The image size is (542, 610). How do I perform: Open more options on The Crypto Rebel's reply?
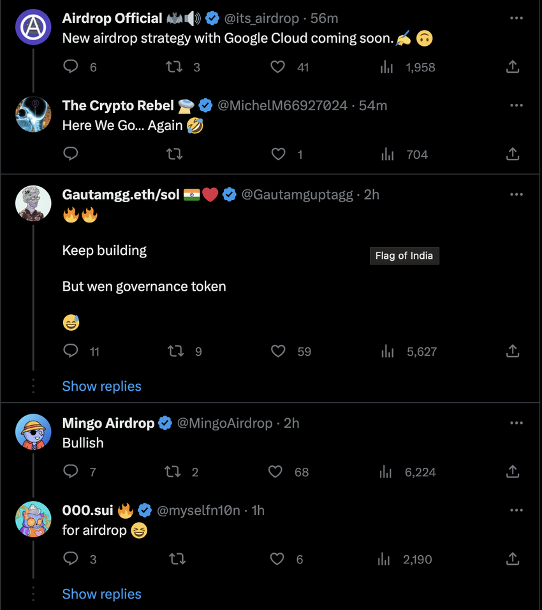516,105
